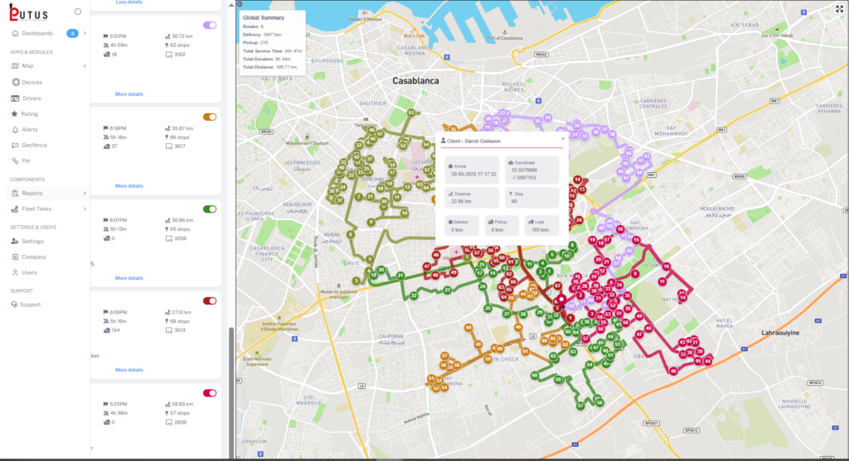This screenshot has width=849, height=461.
Task: Click the Settings user-gear icon
Action: click(15, 242)
